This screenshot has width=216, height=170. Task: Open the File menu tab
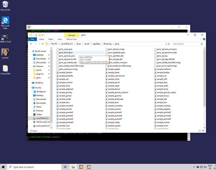tap(32, 39)
